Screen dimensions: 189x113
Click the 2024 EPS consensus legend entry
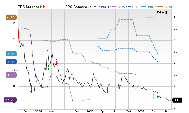(102, 7)
